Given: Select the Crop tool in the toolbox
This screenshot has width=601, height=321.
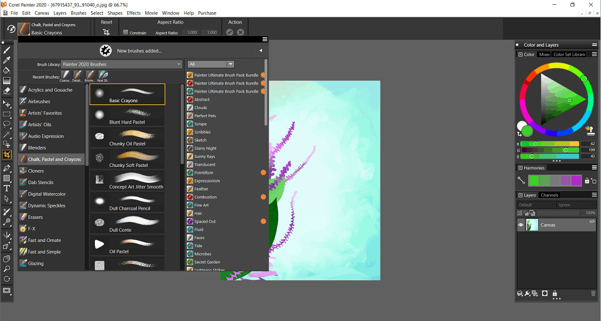Looking at the screenshot, I should click(x=6, y=155).
